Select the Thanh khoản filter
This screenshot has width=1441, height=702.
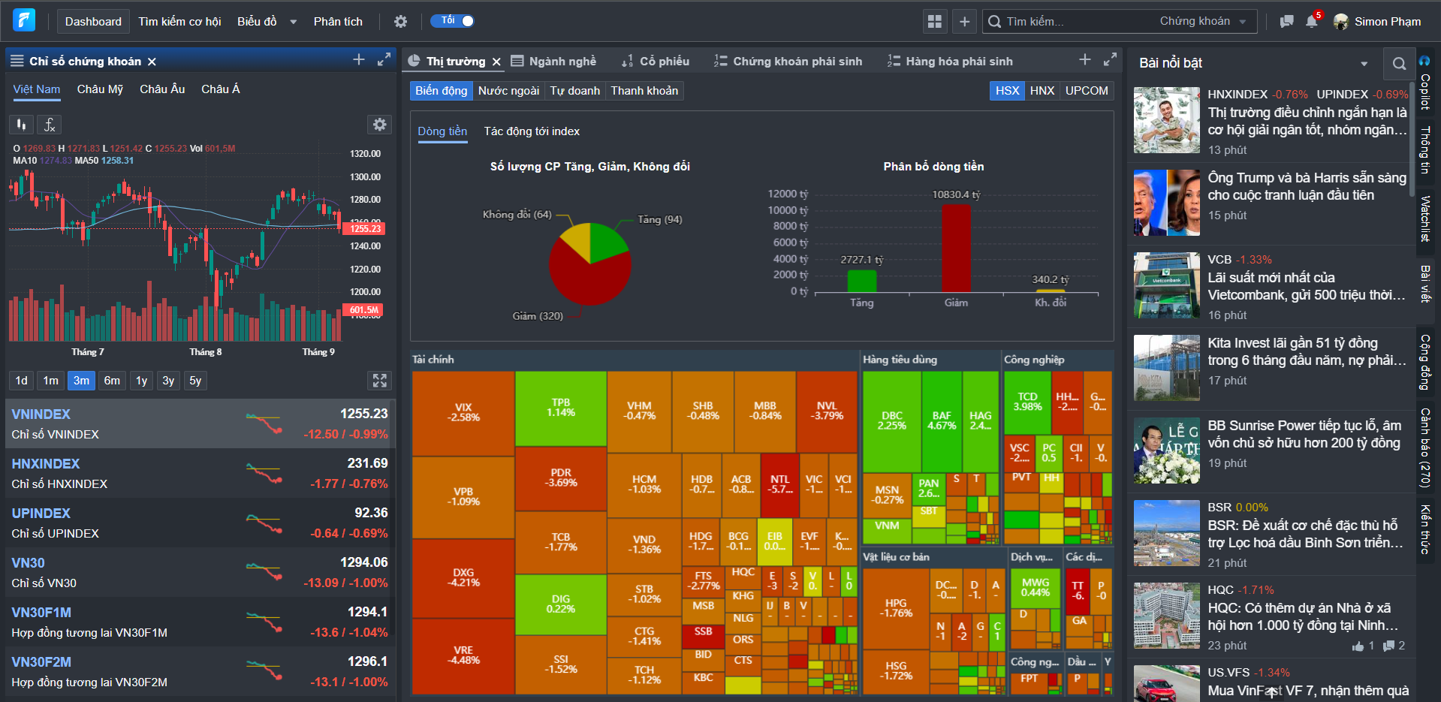pyautogui.click(x=644, y=91)
